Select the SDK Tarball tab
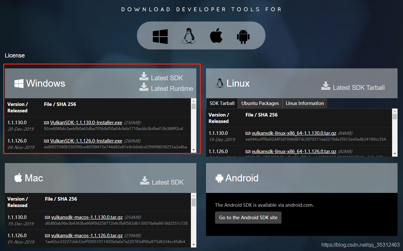The image size is (403, 251). [222, 103]
